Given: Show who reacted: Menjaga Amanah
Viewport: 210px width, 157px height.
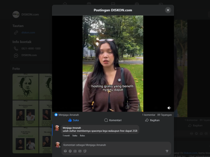Looking at the screenshot, I should tap(69, 115).
